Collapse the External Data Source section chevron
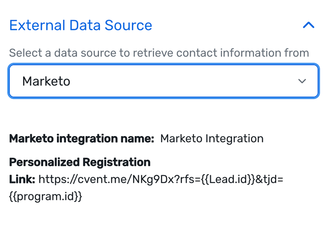Screen dimensions: 329x225 click(x=308, y=25)
